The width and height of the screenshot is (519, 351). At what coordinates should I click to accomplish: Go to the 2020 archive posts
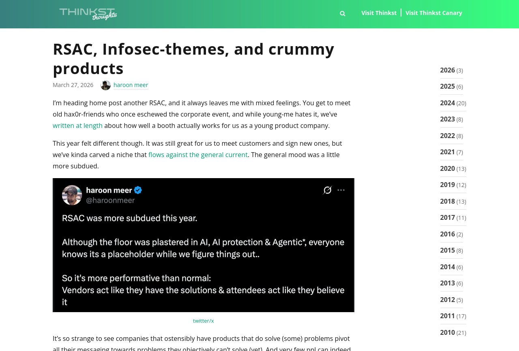[x=447, y=168]
